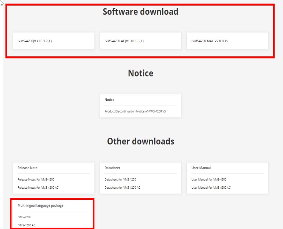
Task: View Datasheet for iVMS 4200
Action: [120, 179]
